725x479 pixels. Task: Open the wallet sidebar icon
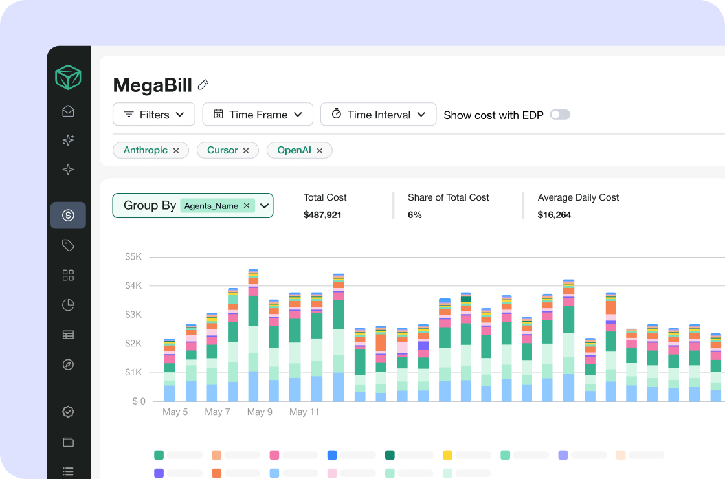pyautogui.click(x=68, y=442)
